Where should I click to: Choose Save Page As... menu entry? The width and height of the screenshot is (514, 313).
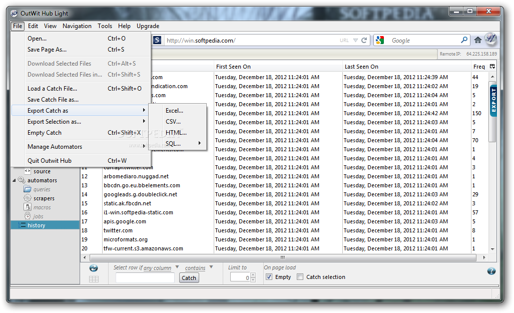[81, 50]
